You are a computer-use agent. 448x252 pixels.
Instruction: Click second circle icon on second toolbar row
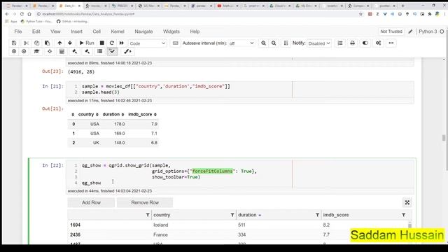(x=24, y=51)
